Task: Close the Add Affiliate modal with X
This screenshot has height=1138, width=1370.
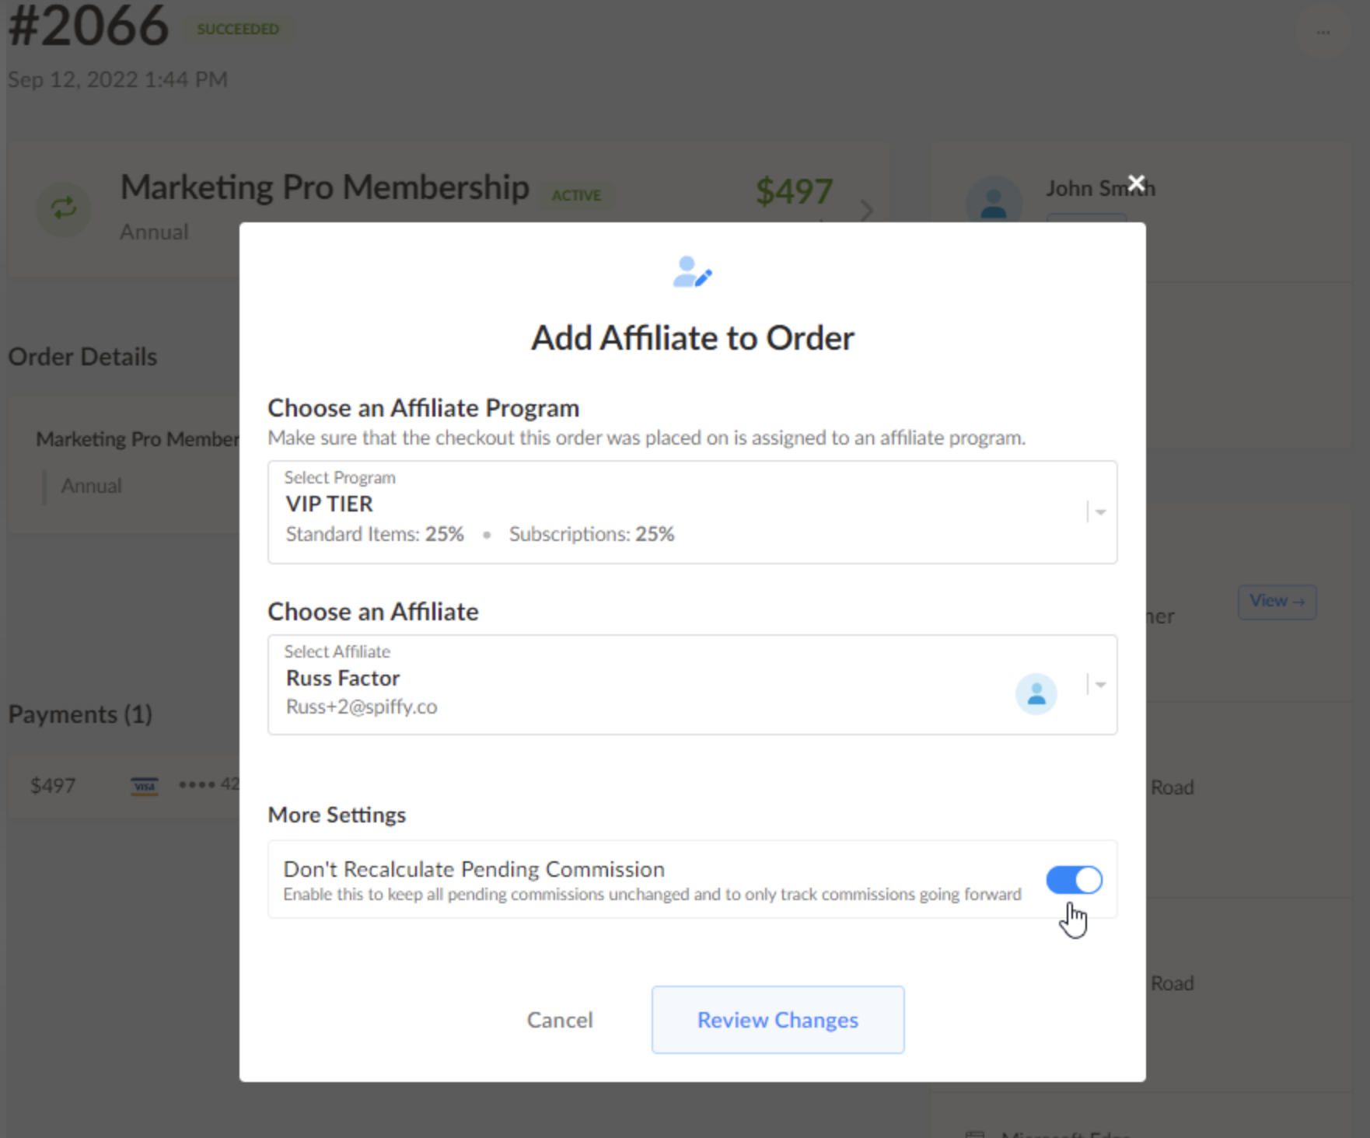Action: click(x=1136, y=183)
